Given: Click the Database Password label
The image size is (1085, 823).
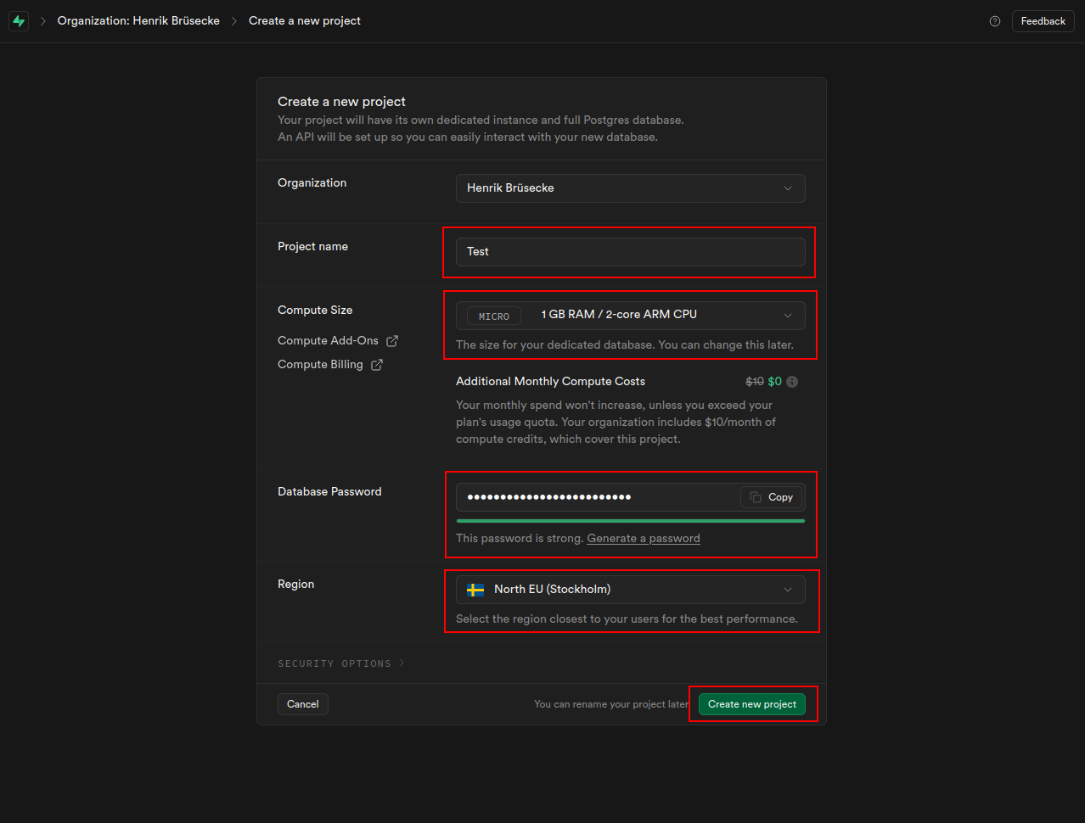Looking at the screenshot, I should pyautogui.click(x=329, y=492).
